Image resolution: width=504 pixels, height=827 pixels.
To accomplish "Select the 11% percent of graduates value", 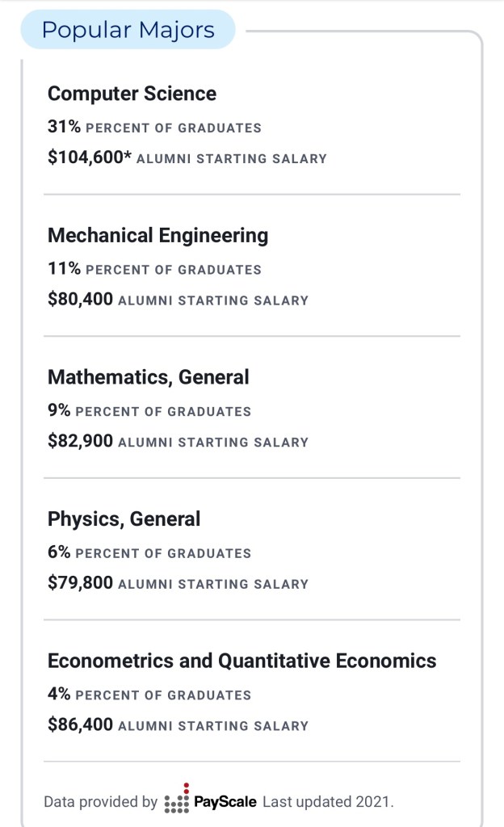I will [x=64, y=269].
